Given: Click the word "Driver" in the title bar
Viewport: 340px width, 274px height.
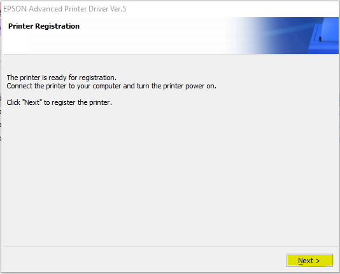Looking at the screenshot, I should pyautogui.click(x=98, y=9).
